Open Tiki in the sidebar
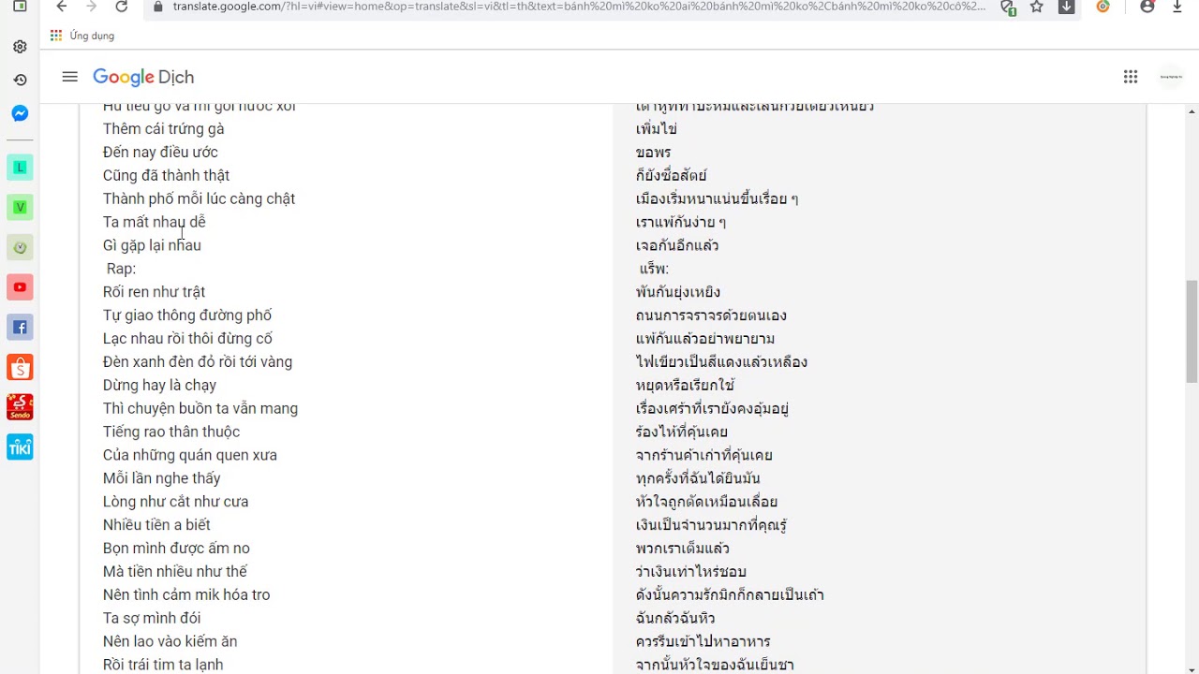The width and height of the screenshot is (1199, 674). click(20, 447)
